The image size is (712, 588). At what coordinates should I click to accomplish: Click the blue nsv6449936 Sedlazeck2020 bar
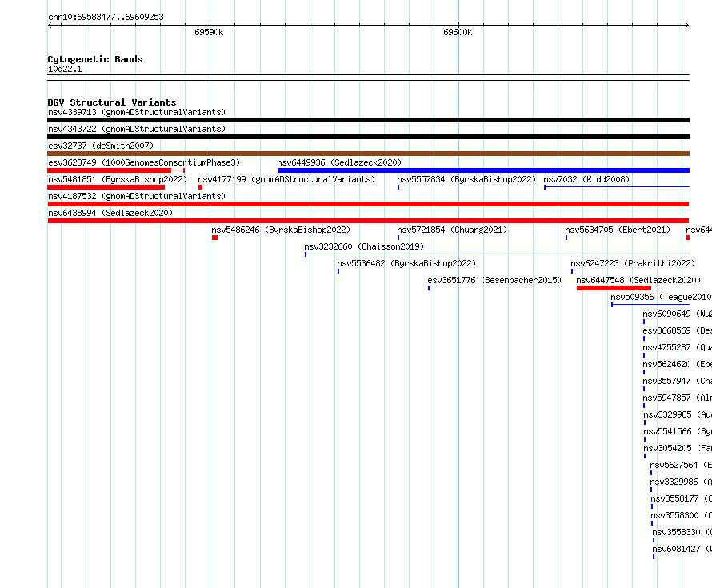tap(483, 170)
